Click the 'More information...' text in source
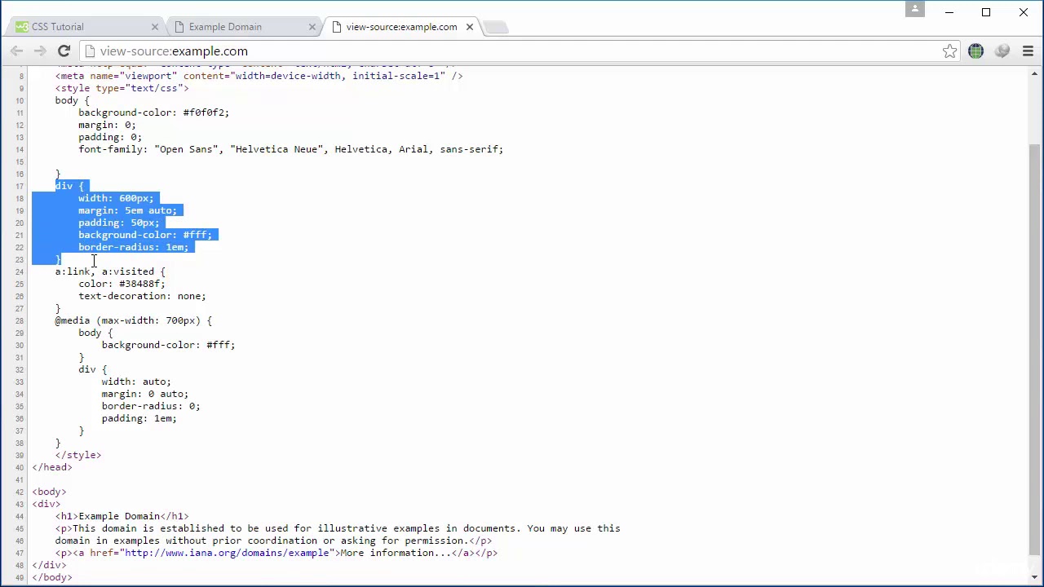The width and height of the screenshot is (1044, 587). coord(396,553)
